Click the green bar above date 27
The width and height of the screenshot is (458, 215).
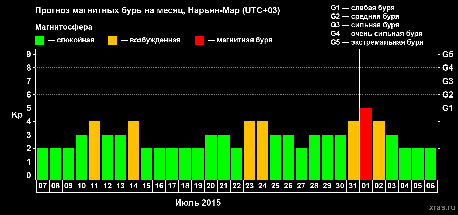pos(301,164)
